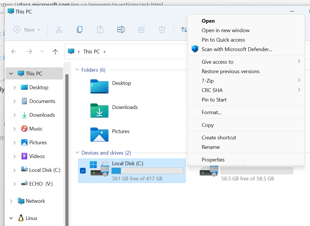
Task: Go up one level with up arrow
Action: (55, 52)
